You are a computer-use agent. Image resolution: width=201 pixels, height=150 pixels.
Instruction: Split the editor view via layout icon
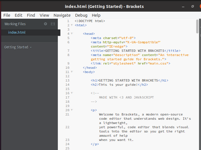click(x=53, y=24)
